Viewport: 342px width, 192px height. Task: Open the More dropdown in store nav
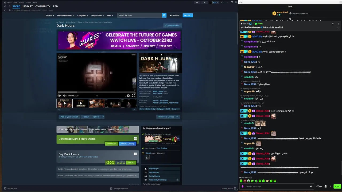110,15
